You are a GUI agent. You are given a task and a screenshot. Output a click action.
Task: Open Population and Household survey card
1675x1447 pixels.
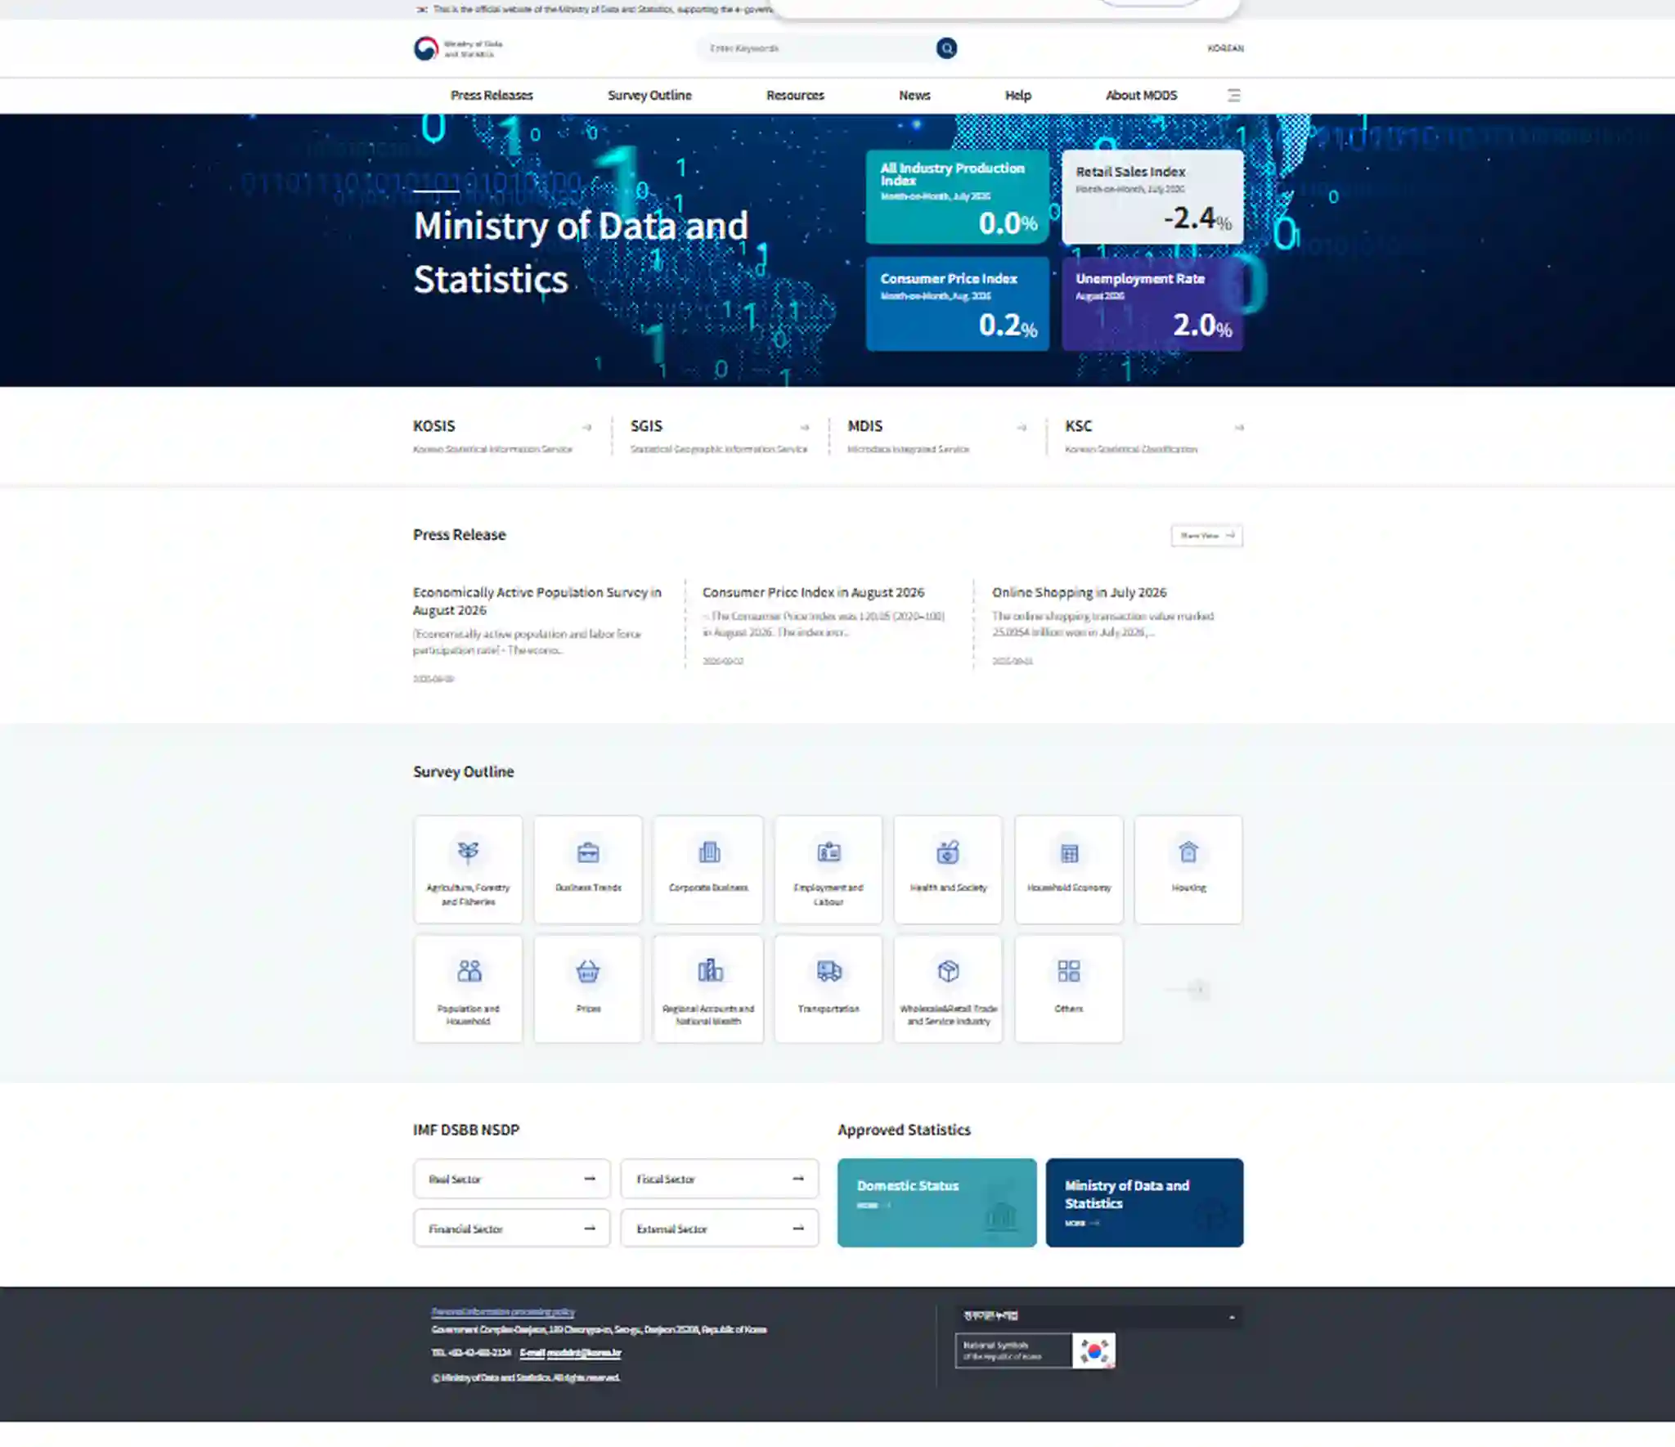pos(468,989)
